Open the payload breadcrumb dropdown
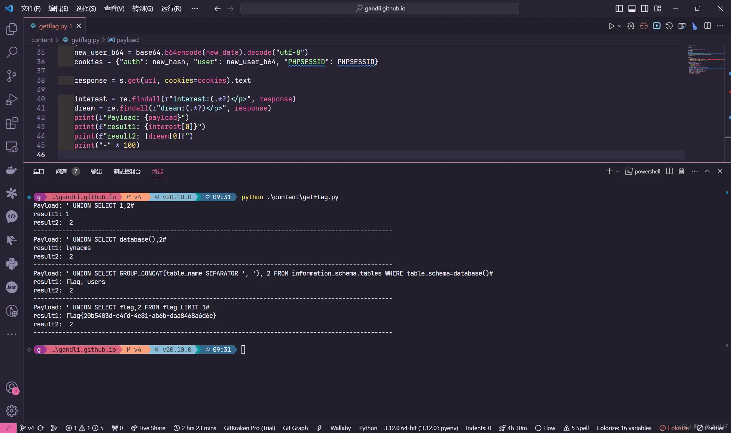 (127, 40)
